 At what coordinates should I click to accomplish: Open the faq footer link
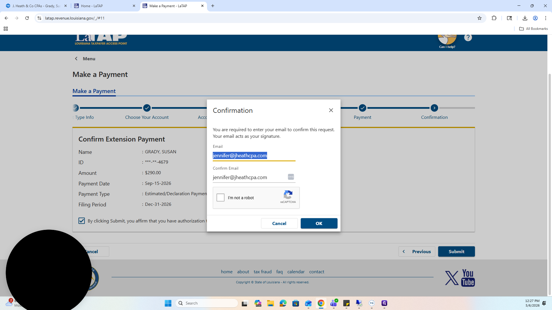click(x=279, y=272)
